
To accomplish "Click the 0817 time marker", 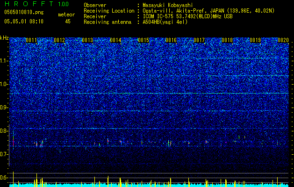I will pyautogui.click(x=199, y=40).
